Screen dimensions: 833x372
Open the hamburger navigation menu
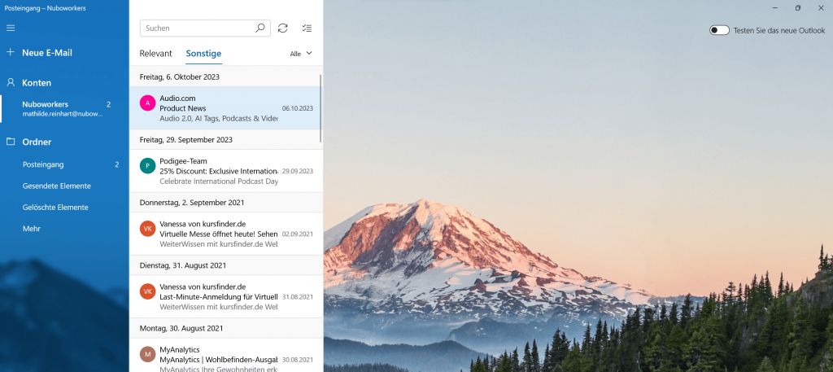click(11, 28)
